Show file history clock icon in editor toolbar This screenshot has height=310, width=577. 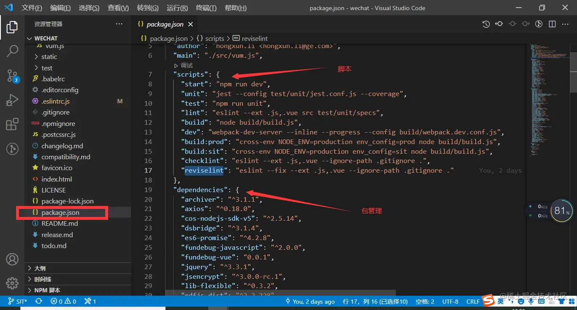(486, 24)
